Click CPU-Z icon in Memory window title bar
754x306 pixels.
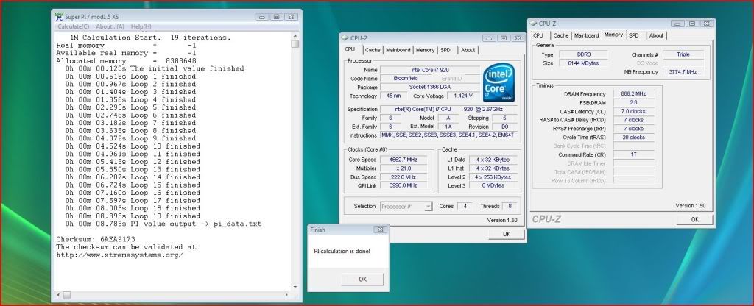534,24
